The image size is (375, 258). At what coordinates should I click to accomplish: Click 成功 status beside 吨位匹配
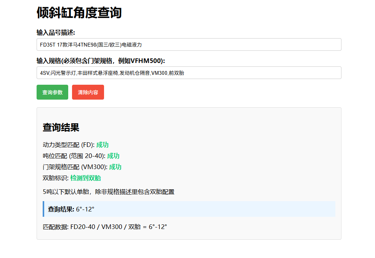pos(113,156)
